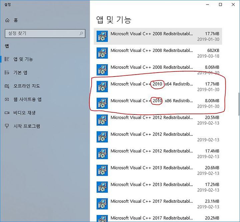Viewport: 240px width, 222px height.
Task: Open the 오프라인 지도 settings page
Action: click(x=44, y=86)
